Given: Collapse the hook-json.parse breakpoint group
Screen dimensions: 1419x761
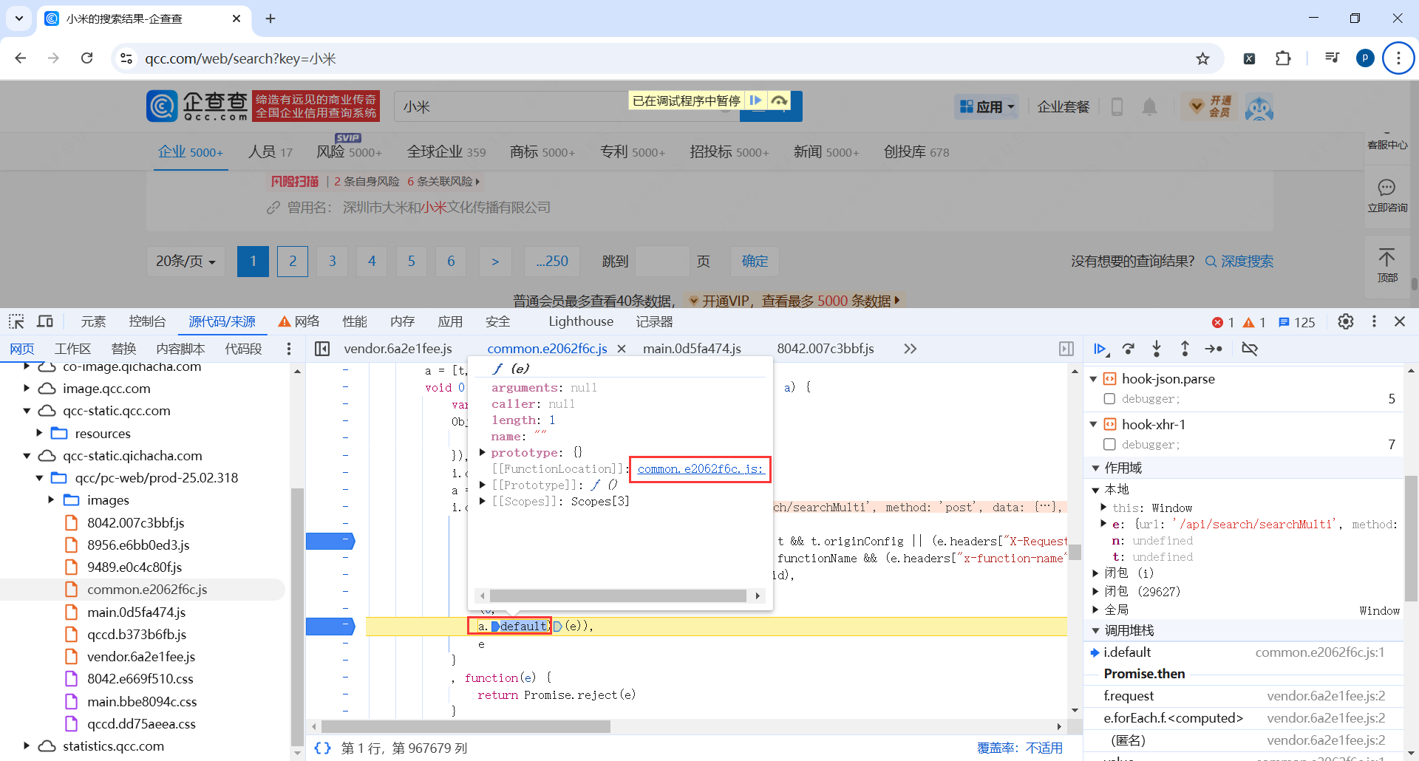Looking at the screenshot, I should [1093, 379].
